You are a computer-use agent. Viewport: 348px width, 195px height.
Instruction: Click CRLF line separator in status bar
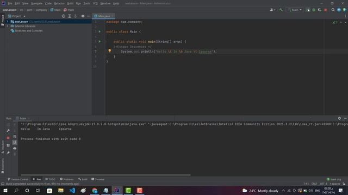tap(314, 184)
